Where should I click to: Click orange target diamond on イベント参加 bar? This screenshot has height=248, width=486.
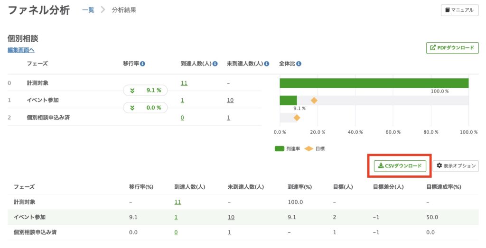coord(314,100)
